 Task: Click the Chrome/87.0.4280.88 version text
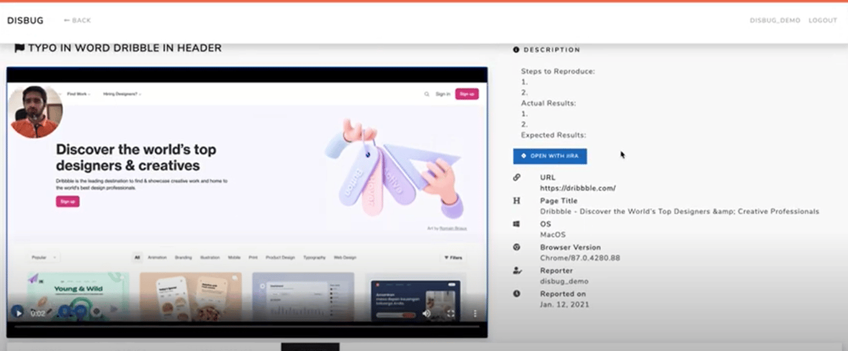pos(580,258)
